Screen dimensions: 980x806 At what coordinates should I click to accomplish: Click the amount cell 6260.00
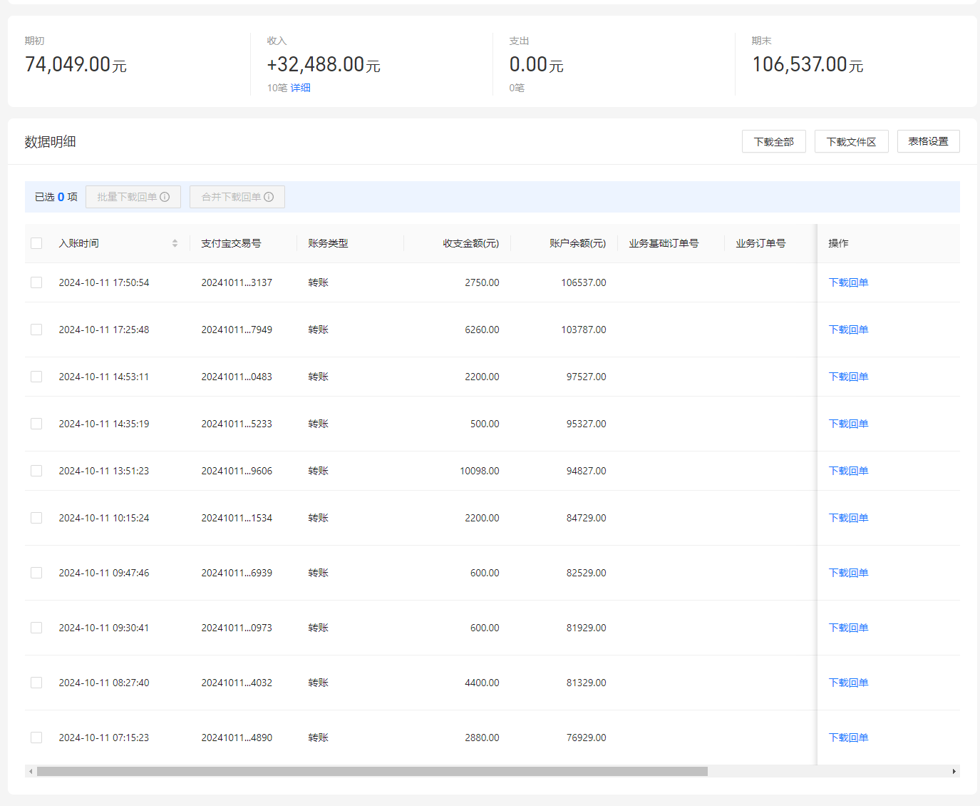pyautogui.click(x=482, y=330)
